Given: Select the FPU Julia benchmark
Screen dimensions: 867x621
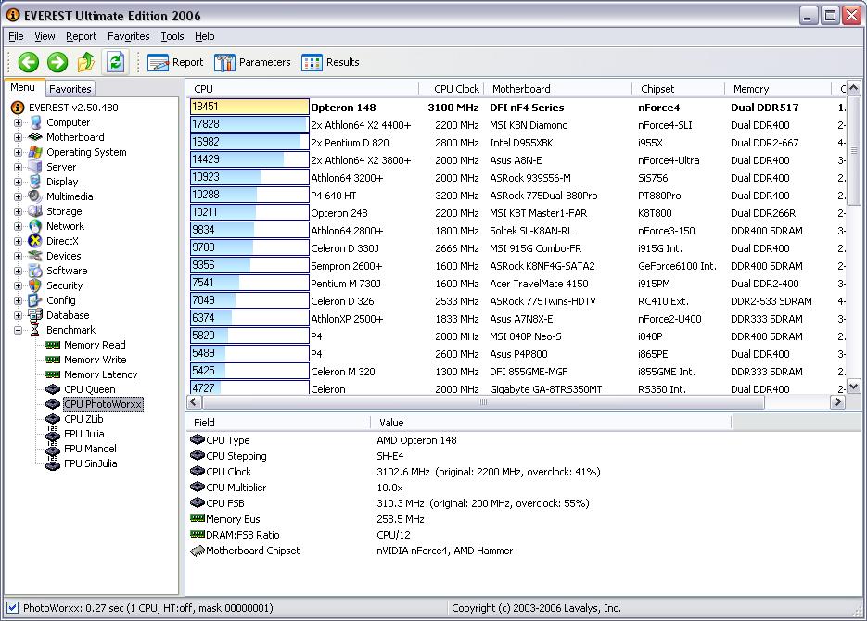Looking at the screenshot, I should pyautogui.click(x=84, y=434).
